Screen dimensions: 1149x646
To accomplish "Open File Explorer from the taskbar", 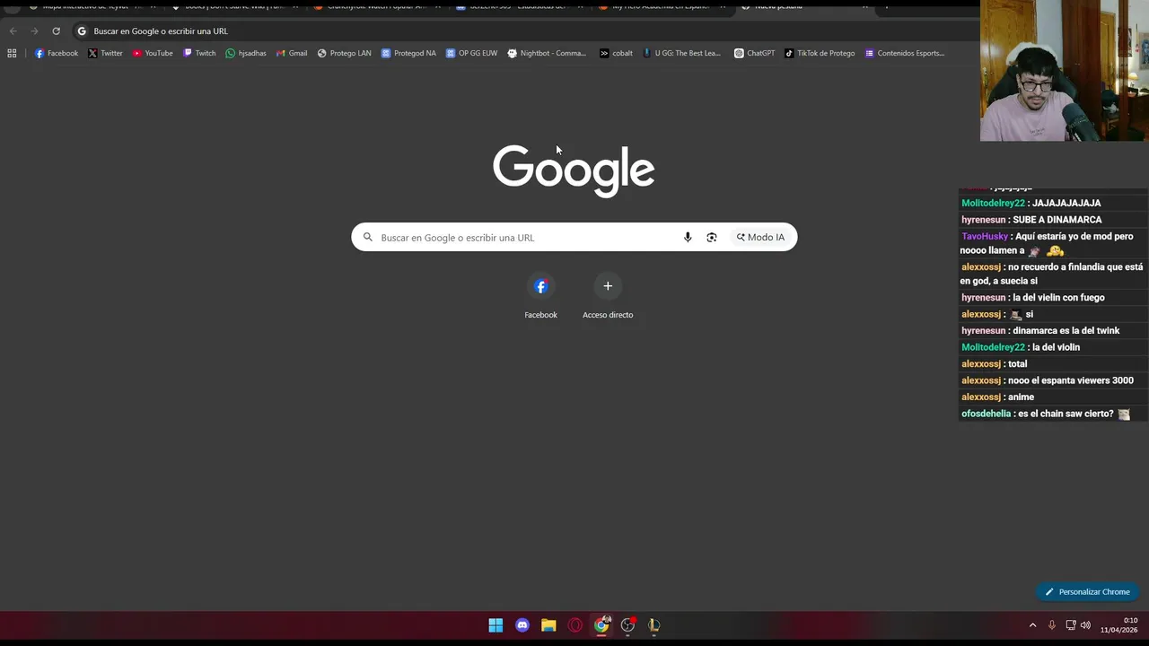I will pyautogui.click(x=548, y=625).
